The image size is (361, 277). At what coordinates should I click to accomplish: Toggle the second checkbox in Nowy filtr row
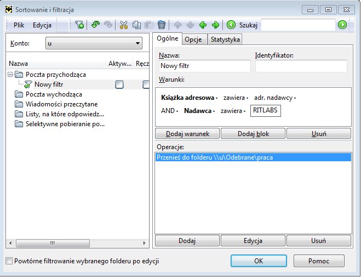click(x=146, y=84)
